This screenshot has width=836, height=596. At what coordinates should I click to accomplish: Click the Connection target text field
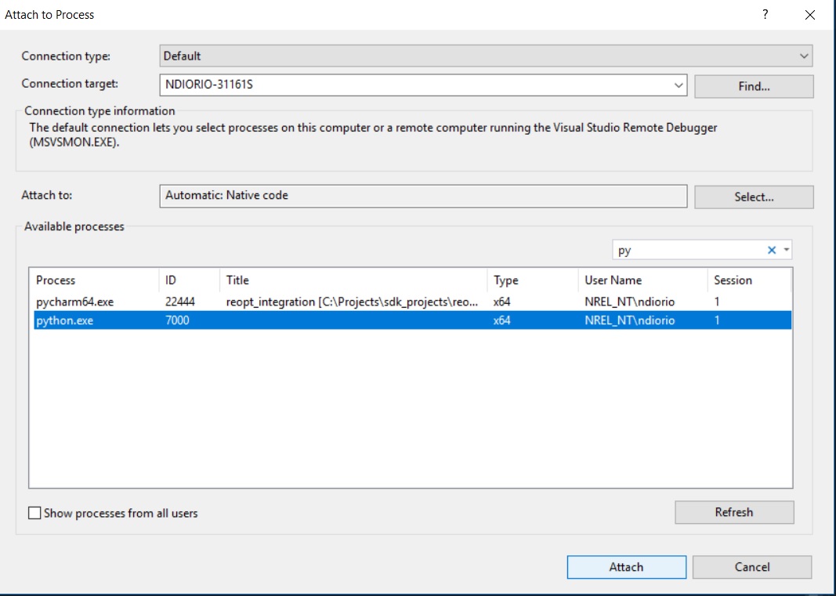coord(415,85)
